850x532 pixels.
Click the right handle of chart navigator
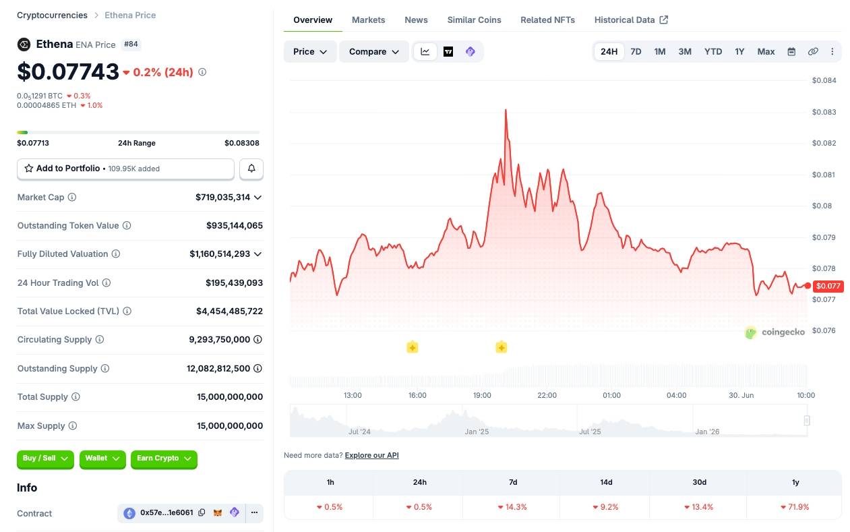tap(806, 421)
